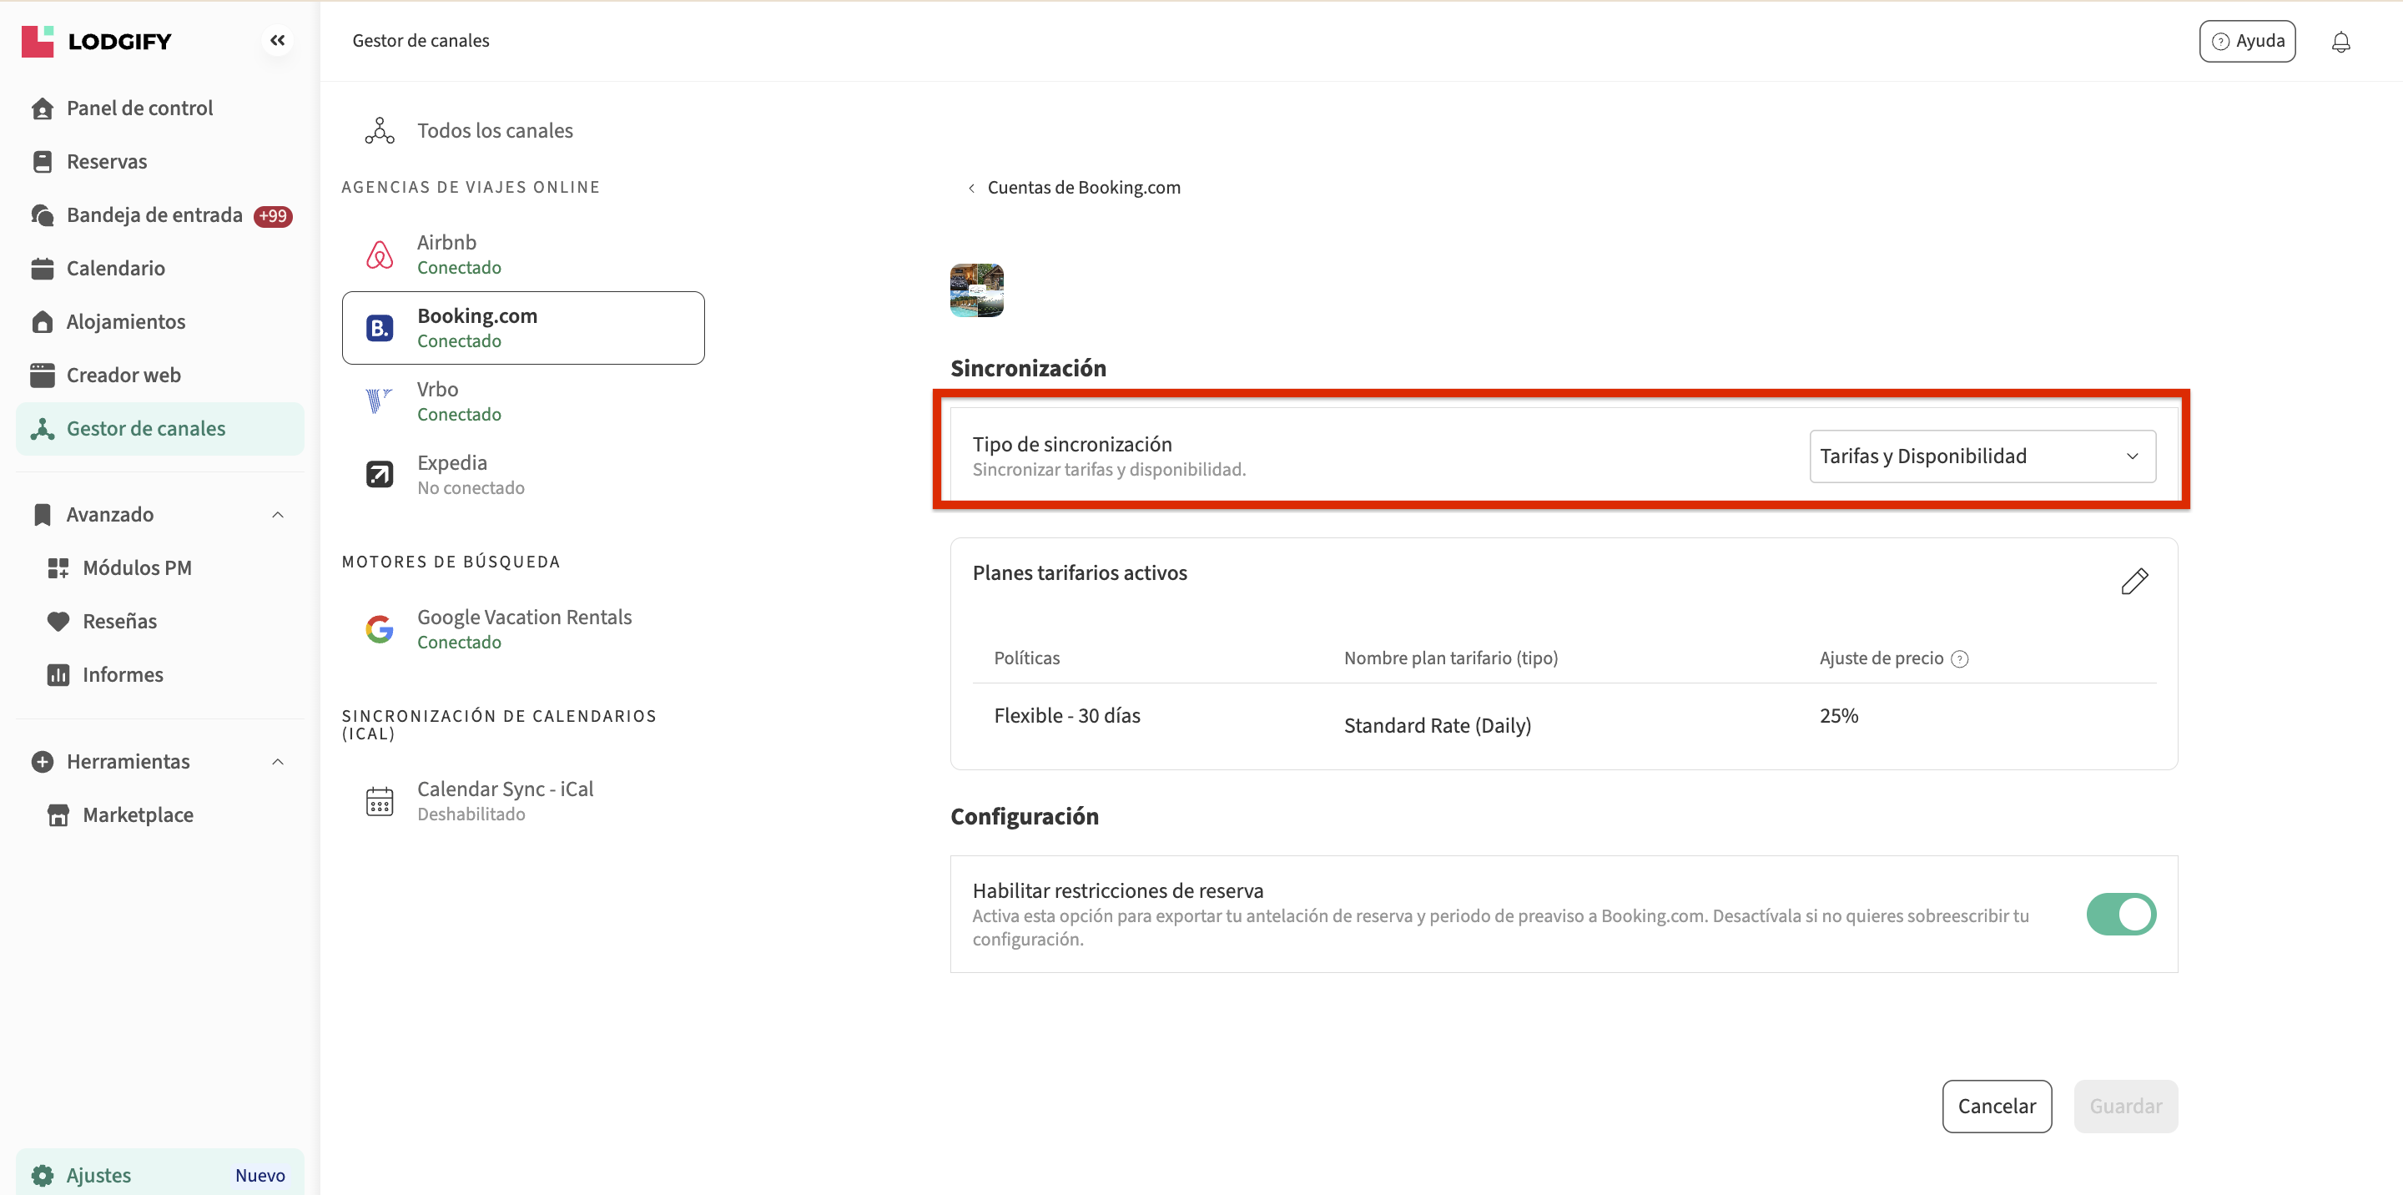Click the Google Vacation Rentals logo
Image resolution: width=2403 pixels, height=1195 pixels.
(380, 628)
